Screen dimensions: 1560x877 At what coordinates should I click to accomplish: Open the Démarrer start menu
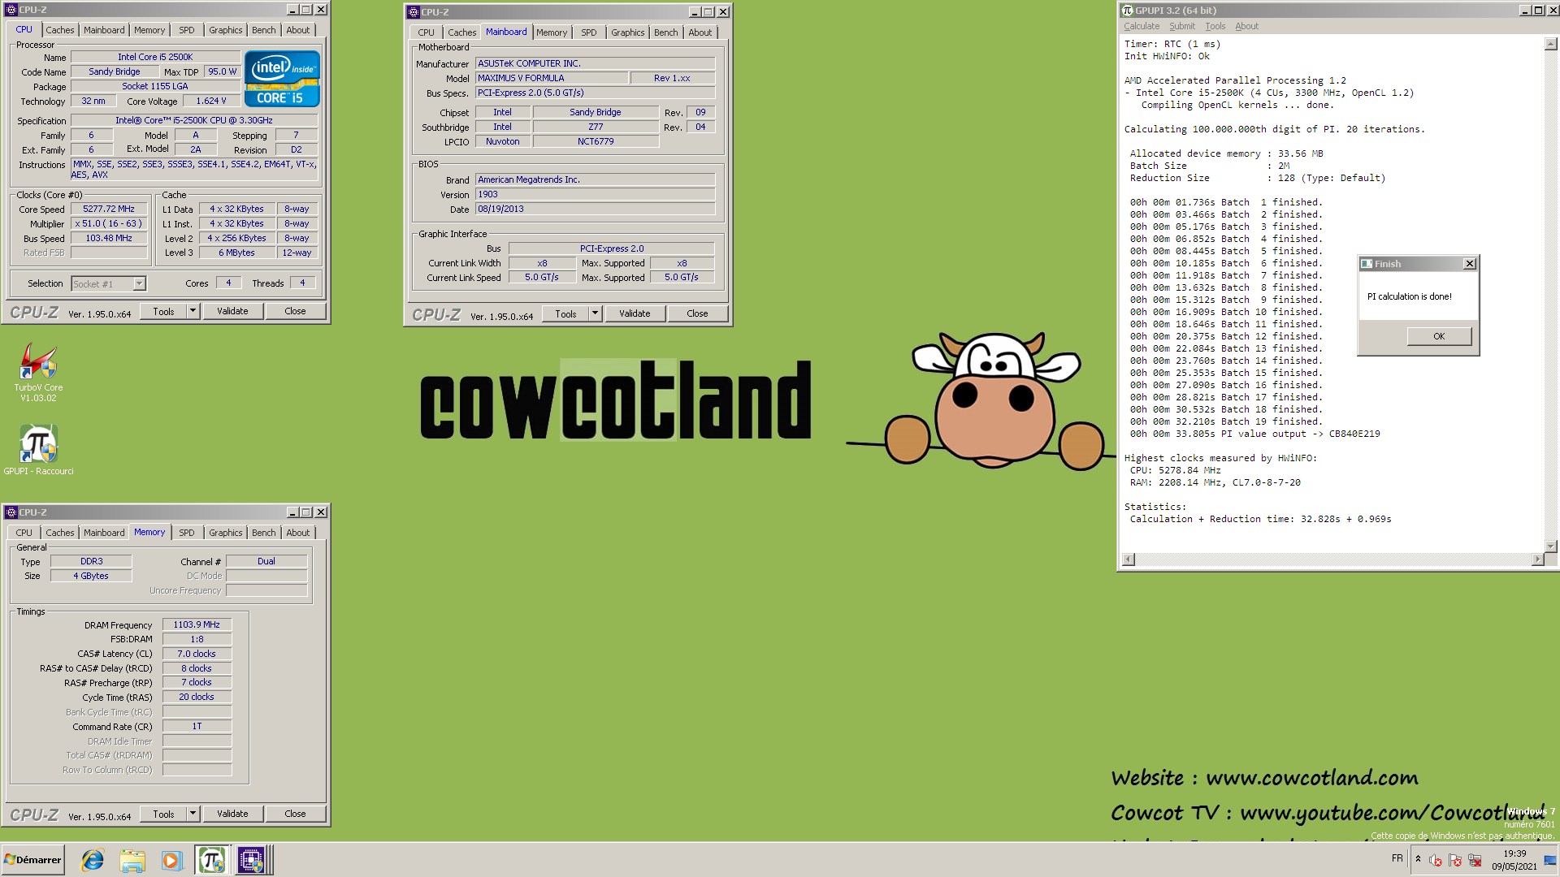pyautogui.click(x=32, y=860)
